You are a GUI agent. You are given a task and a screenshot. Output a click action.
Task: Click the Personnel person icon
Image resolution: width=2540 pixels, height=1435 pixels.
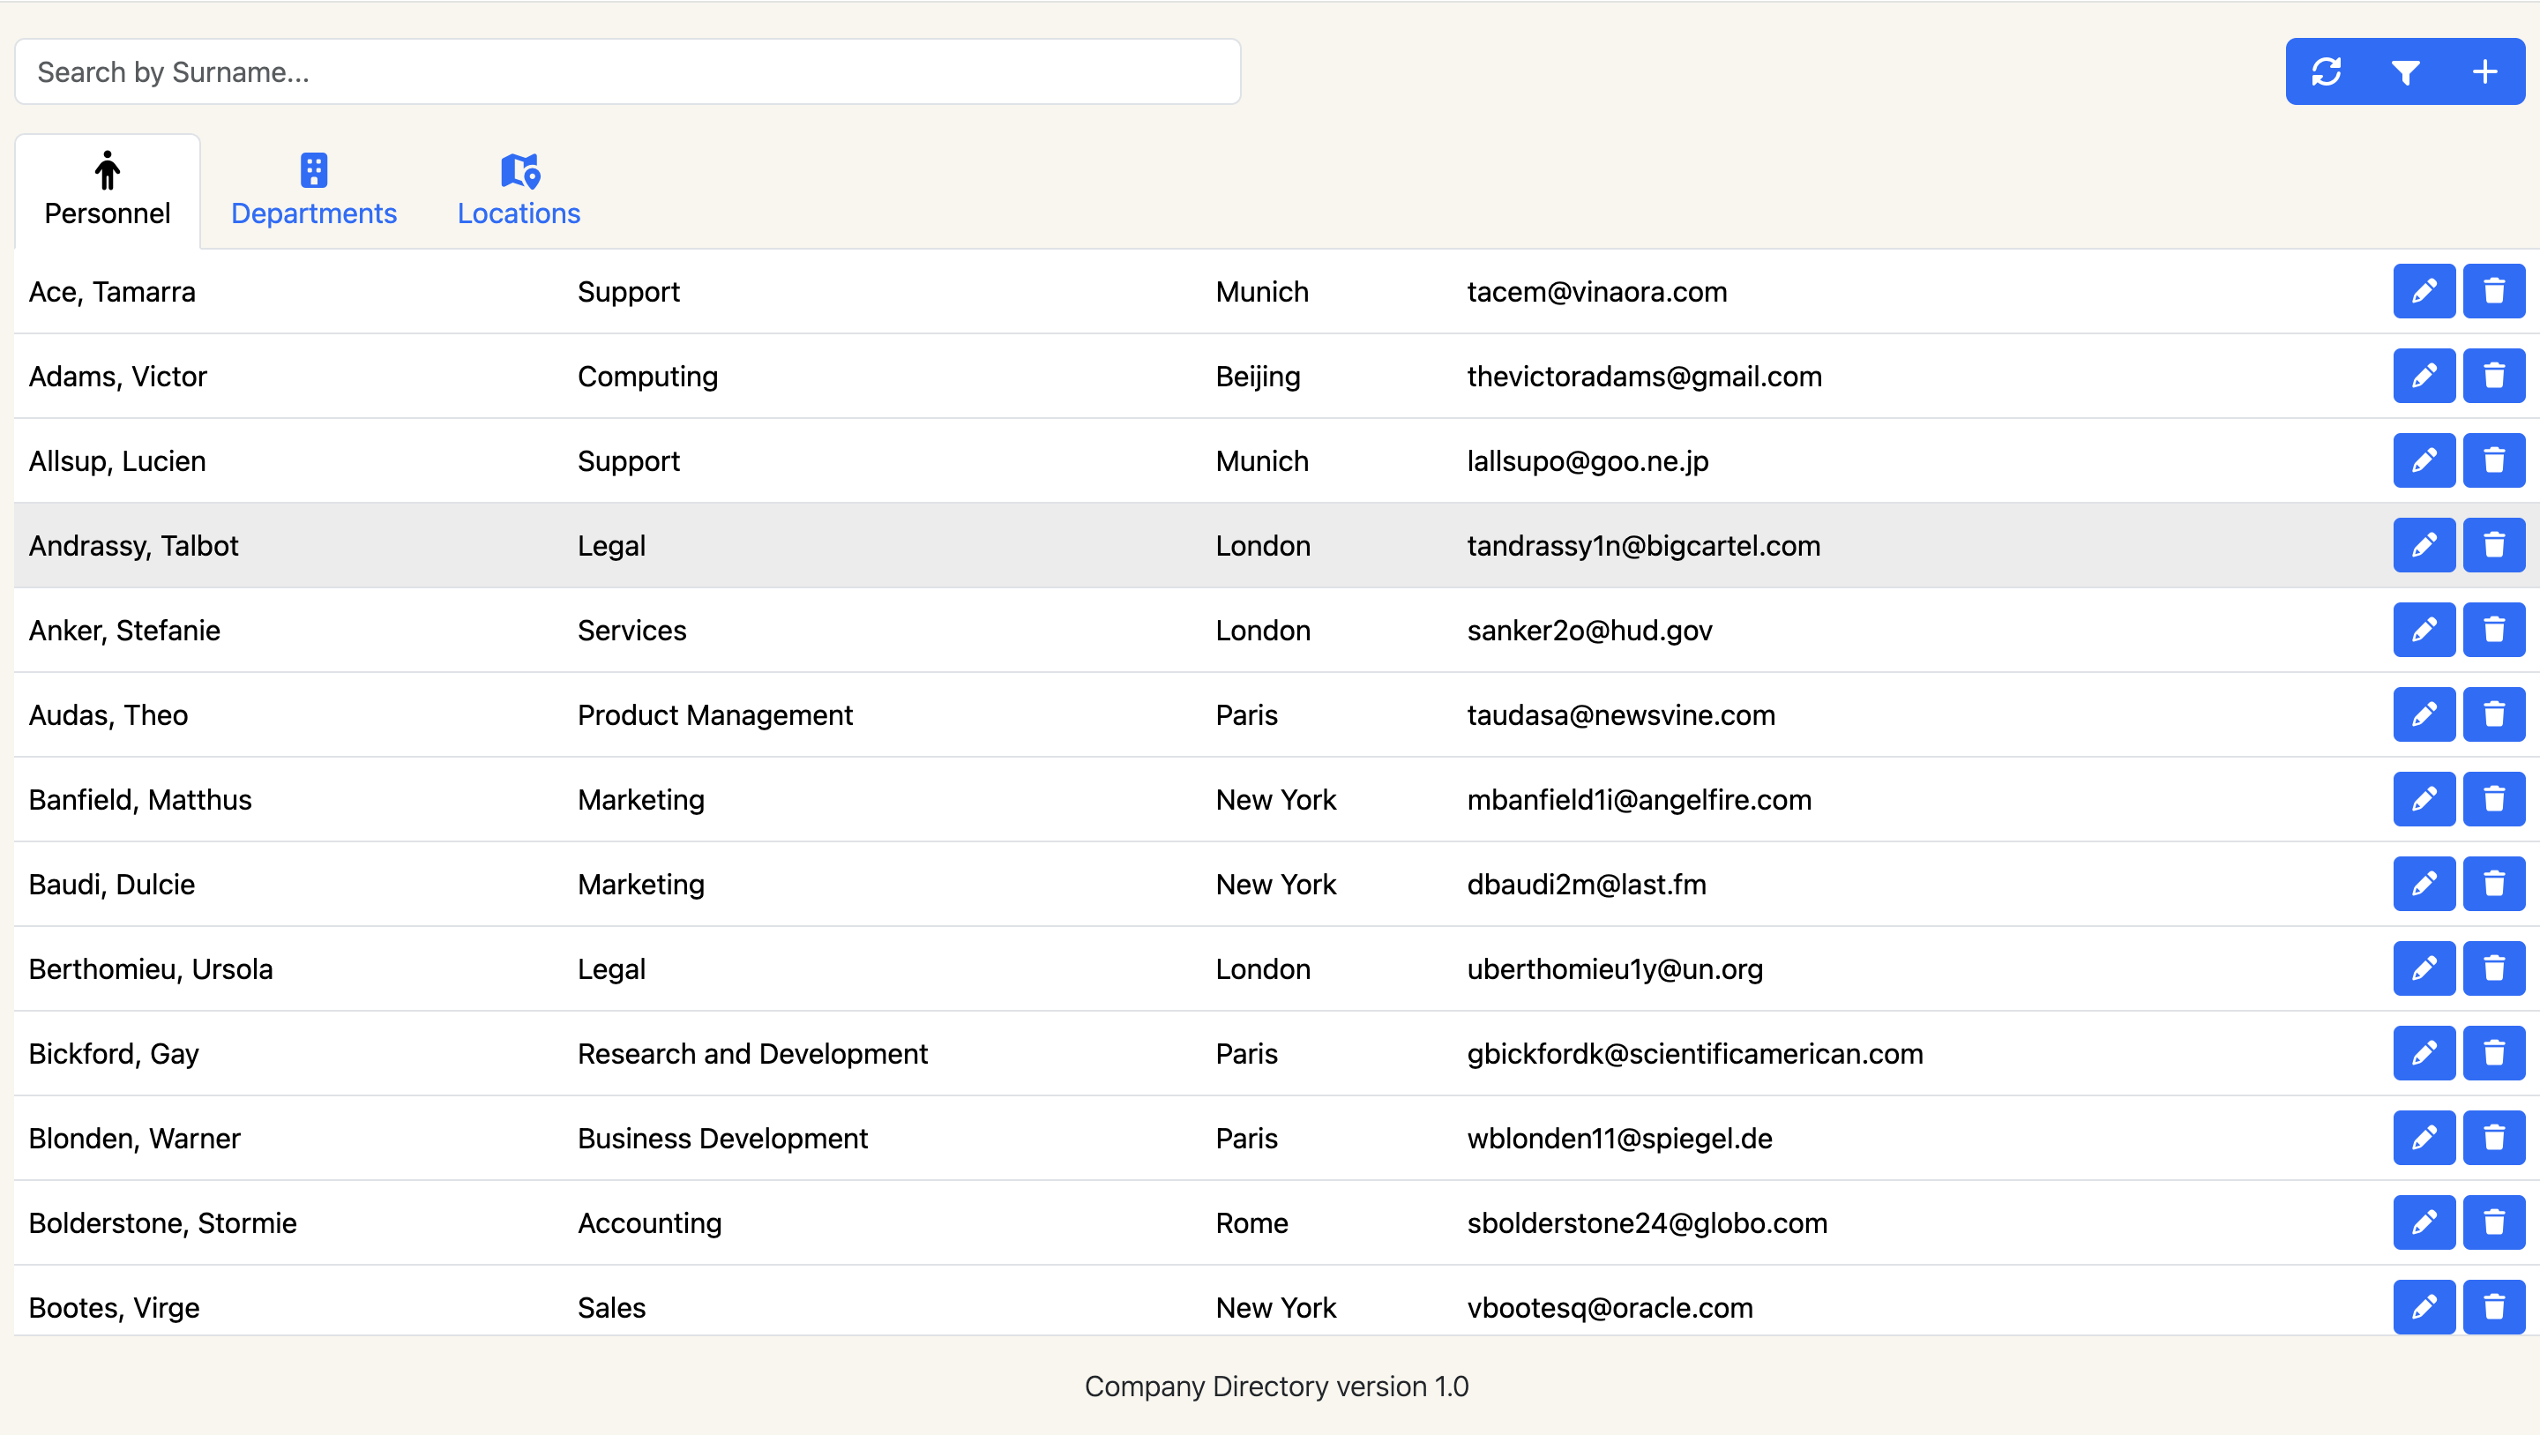point(107,169)
